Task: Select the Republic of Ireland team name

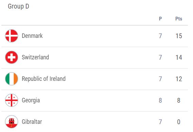Action: pyautogui.click(x=43, y=79)
